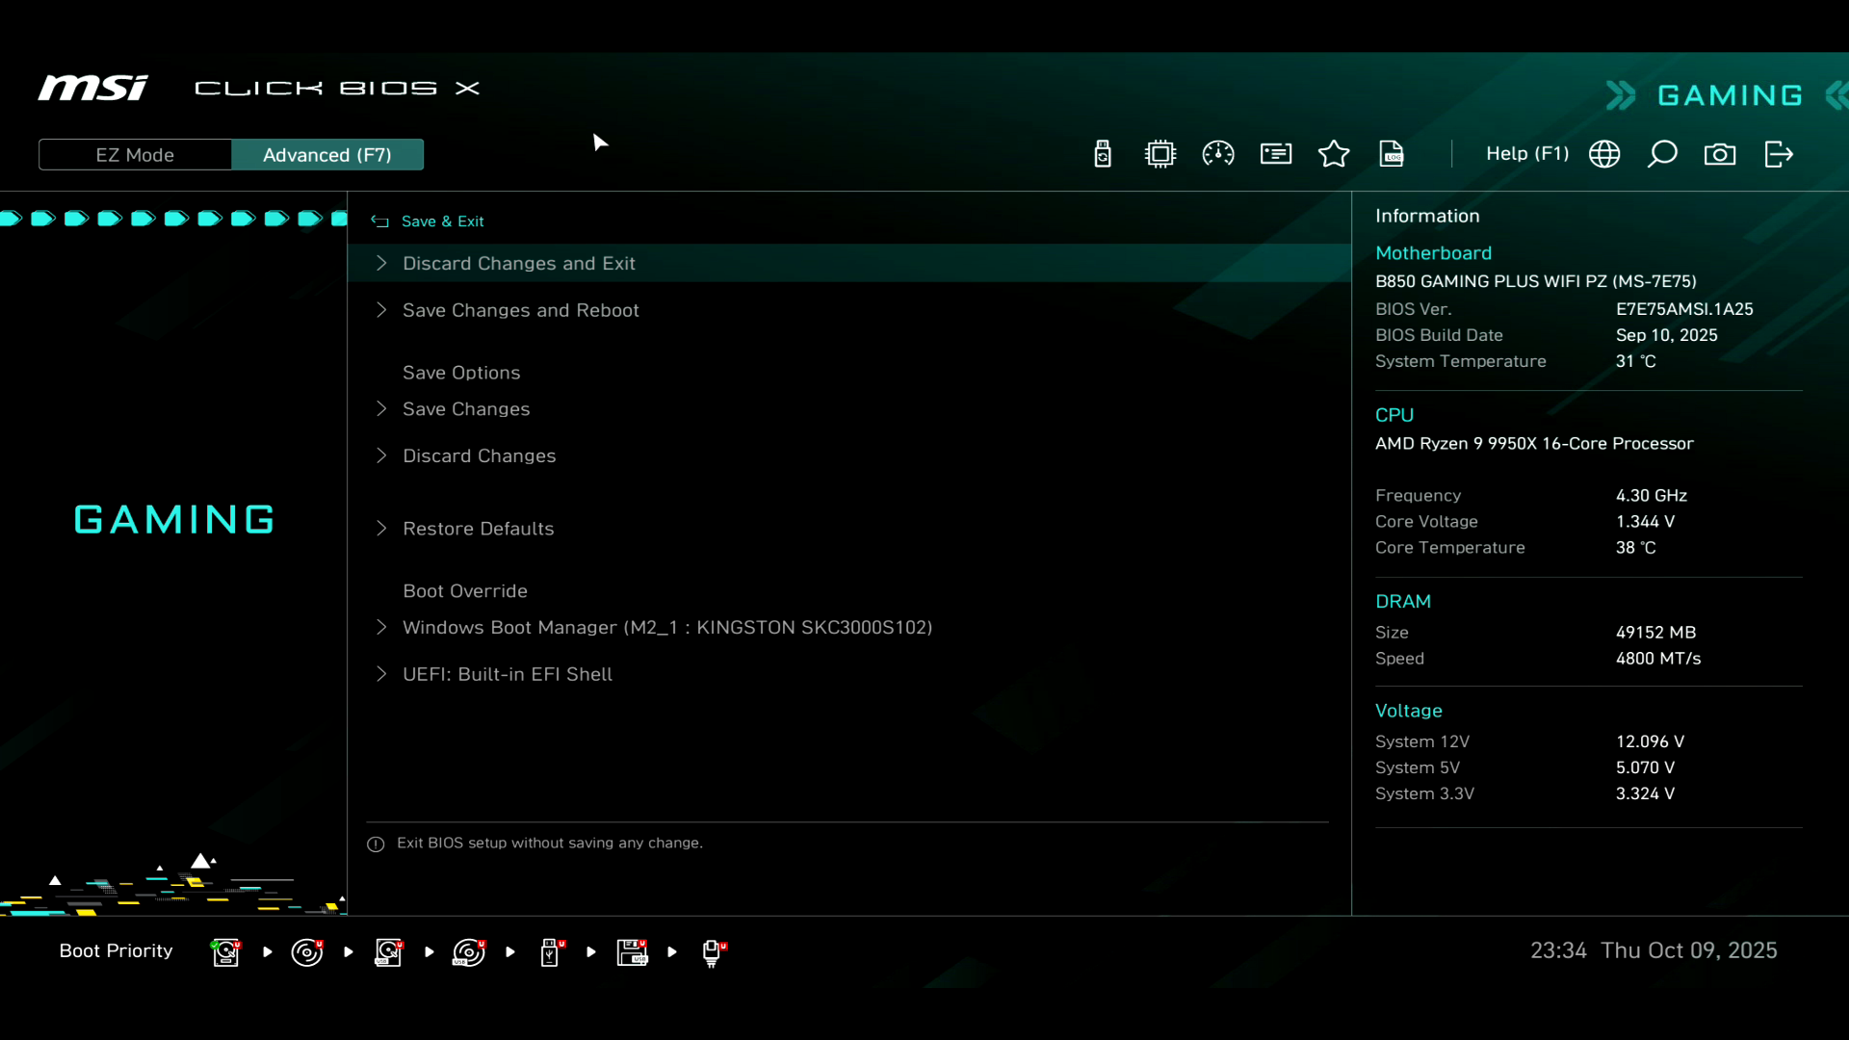This screenshot has width=1849, height=1040.
Task: Select Discard Changes and Exit
Action: coord(518,263)
